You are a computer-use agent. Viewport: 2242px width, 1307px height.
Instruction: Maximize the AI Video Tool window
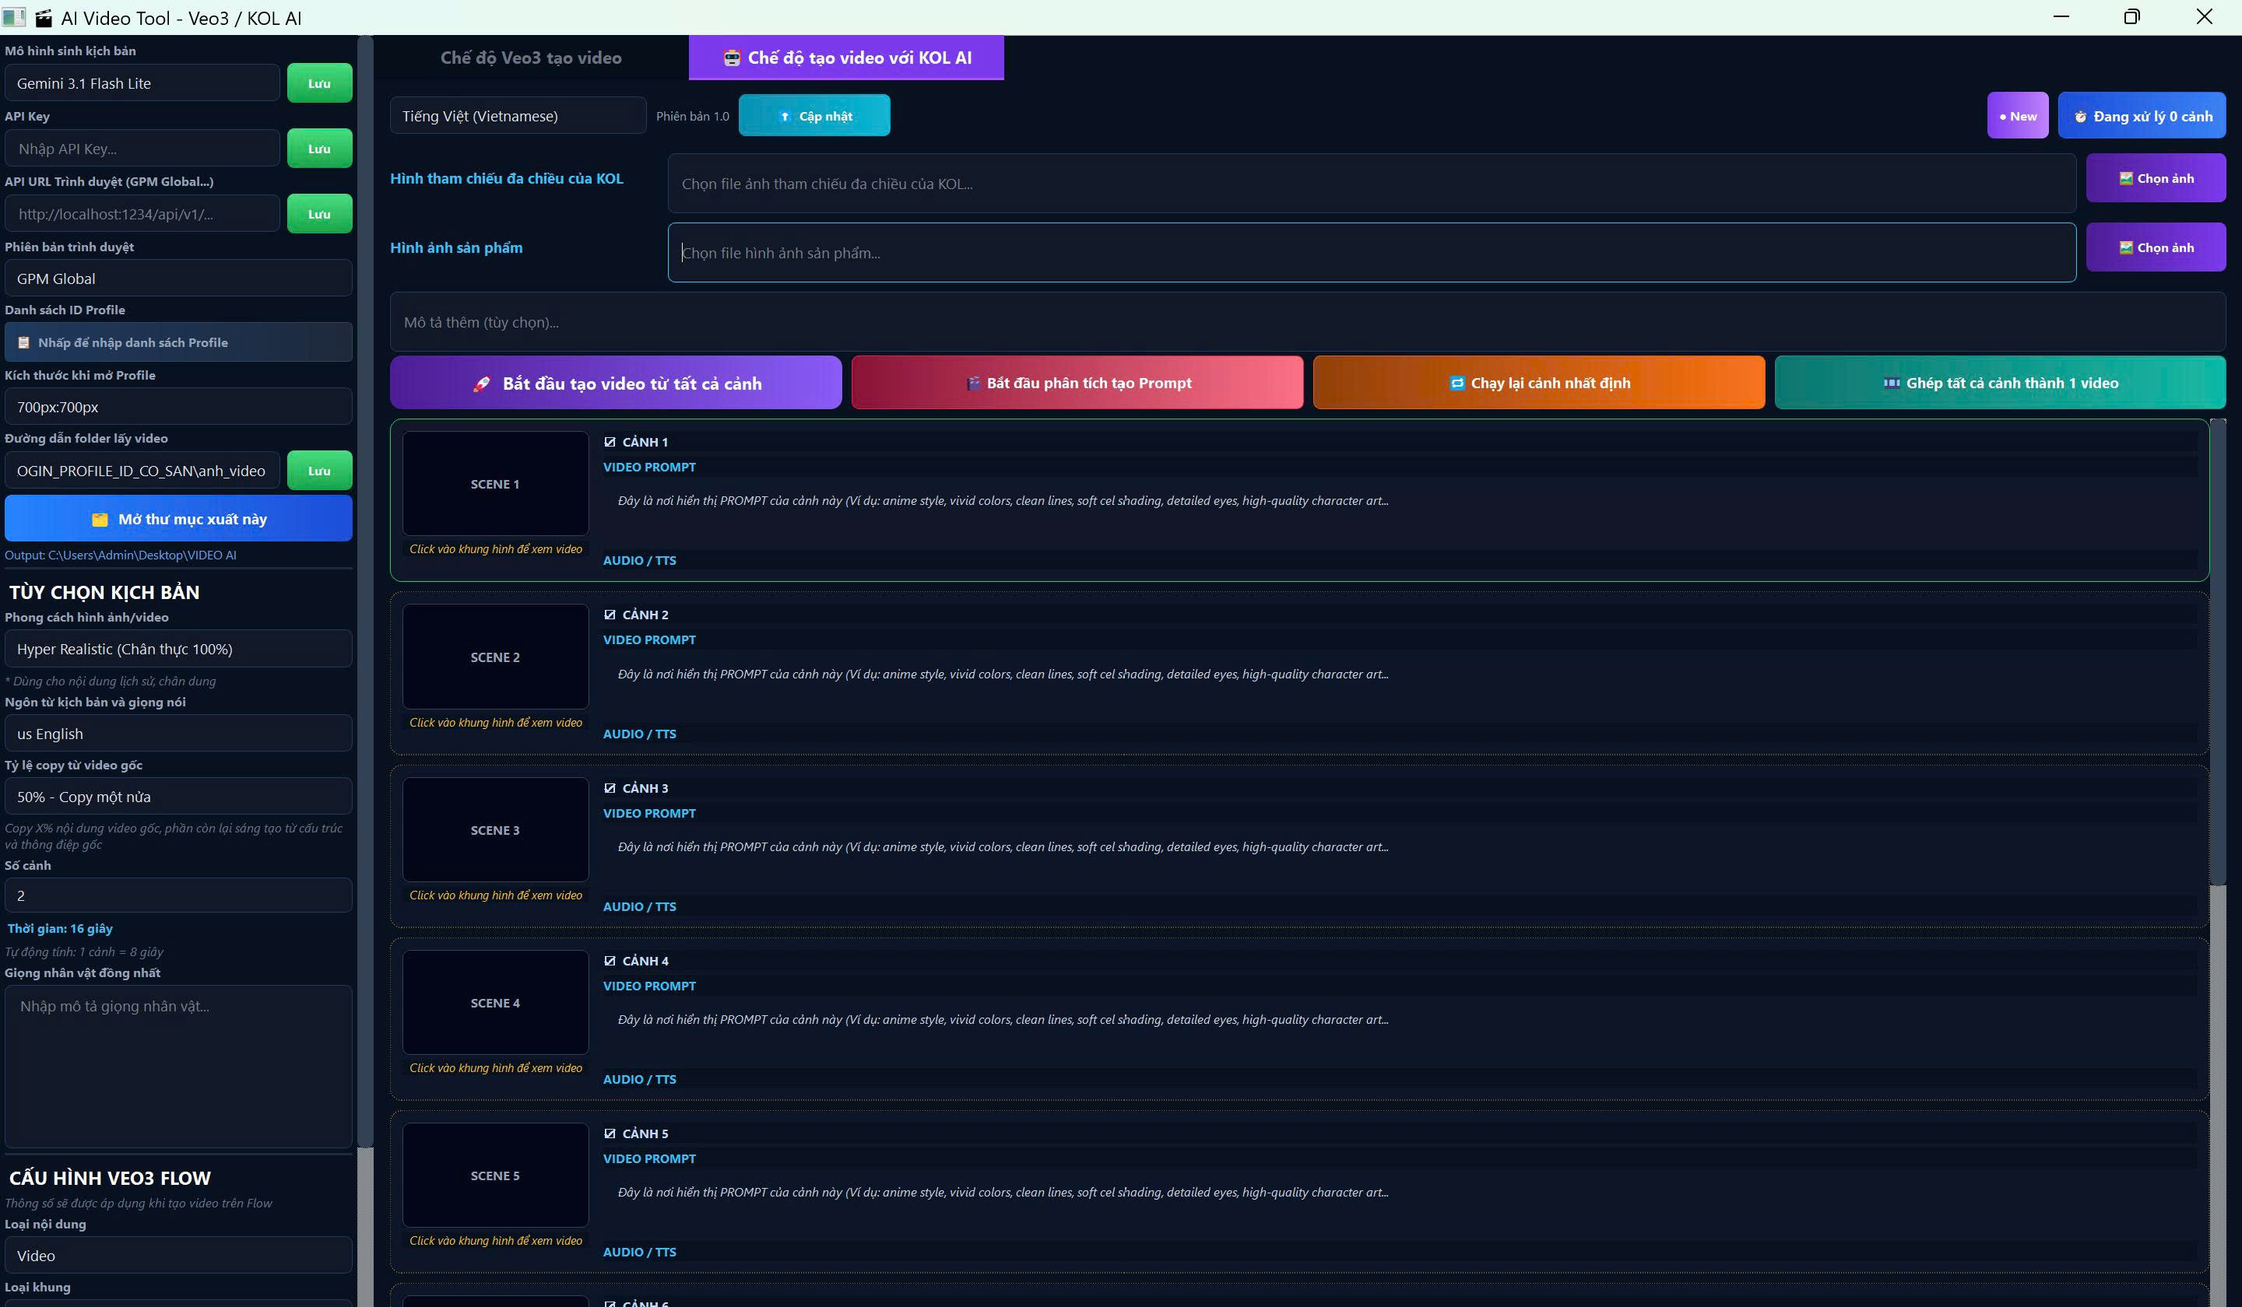pos(2131,17)
